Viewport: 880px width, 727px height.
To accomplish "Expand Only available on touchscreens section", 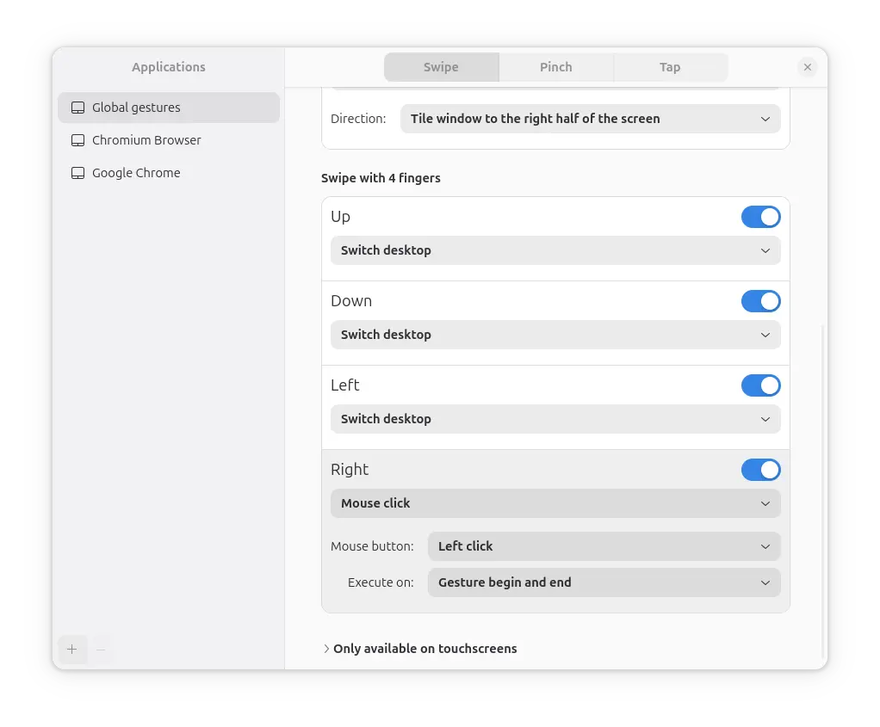I will tap(419, 649).
